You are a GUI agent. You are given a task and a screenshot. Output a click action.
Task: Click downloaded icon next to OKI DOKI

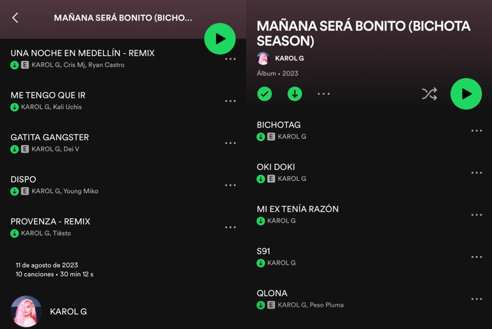click(x=261, y=179)
